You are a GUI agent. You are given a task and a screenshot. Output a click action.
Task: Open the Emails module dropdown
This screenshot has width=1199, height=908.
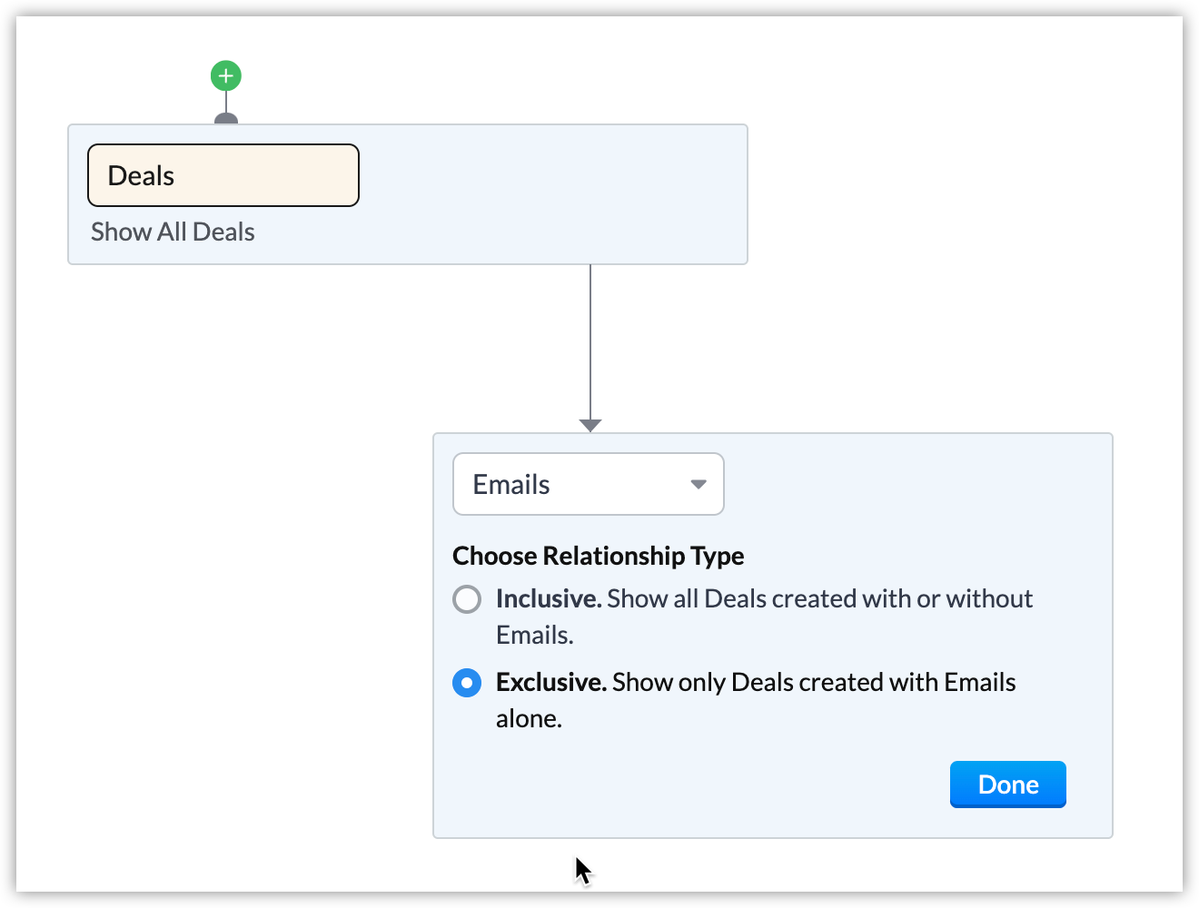588,484
